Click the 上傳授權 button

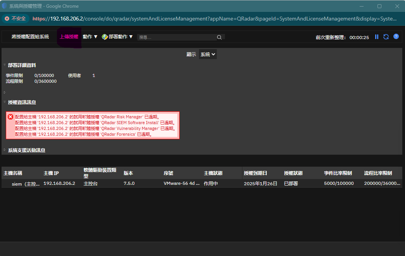point(69,37)
